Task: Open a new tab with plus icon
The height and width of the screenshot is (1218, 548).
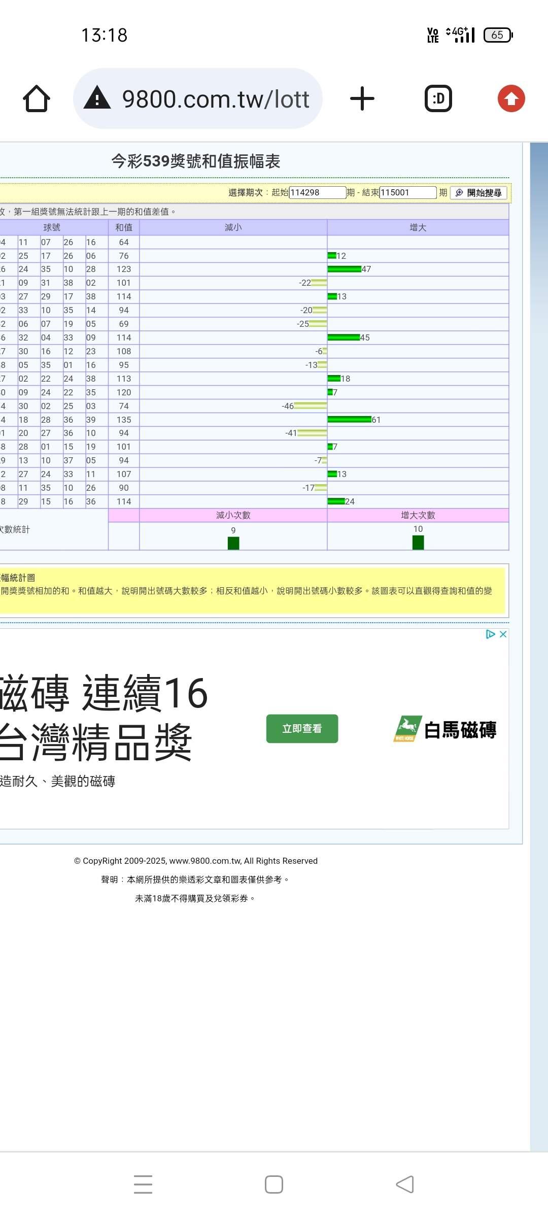Action: pos(362,98)
